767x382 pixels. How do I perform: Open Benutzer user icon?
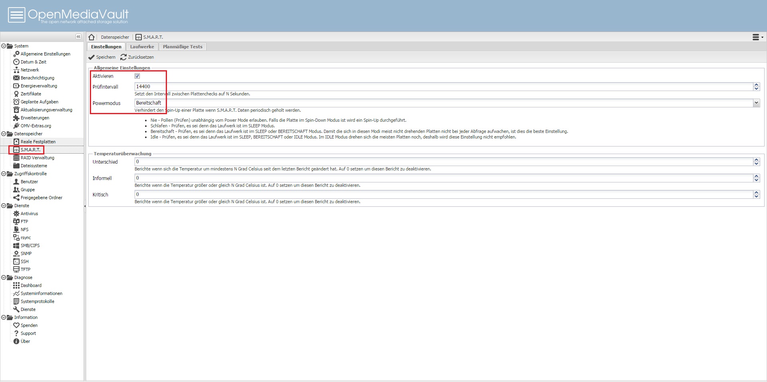pyautogui.click(x=16, y=182)
